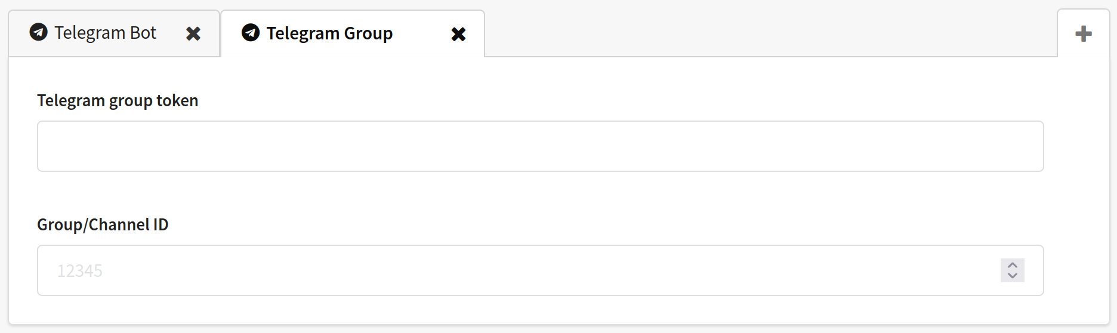The height and width of the screenshot is (333, 1117).
Task: Decrease Group/Channel ID with the down arrow
Action: (x=1013, y=276)
